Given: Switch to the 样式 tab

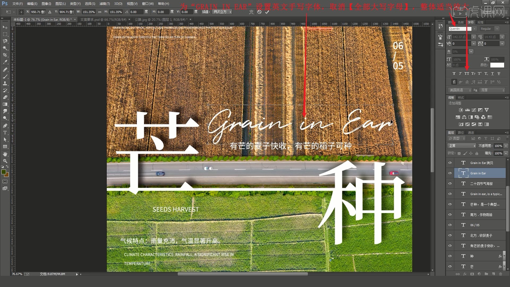Looking at the screenshot, I should tap(461, 98).
